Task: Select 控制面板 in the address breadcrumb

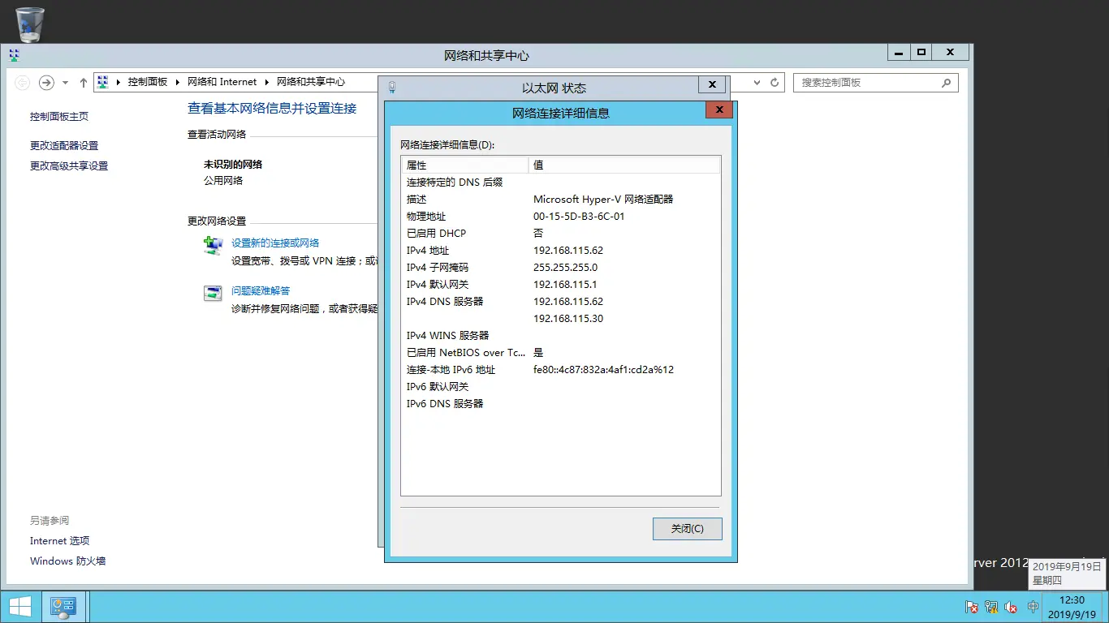Action: (148, 82)
